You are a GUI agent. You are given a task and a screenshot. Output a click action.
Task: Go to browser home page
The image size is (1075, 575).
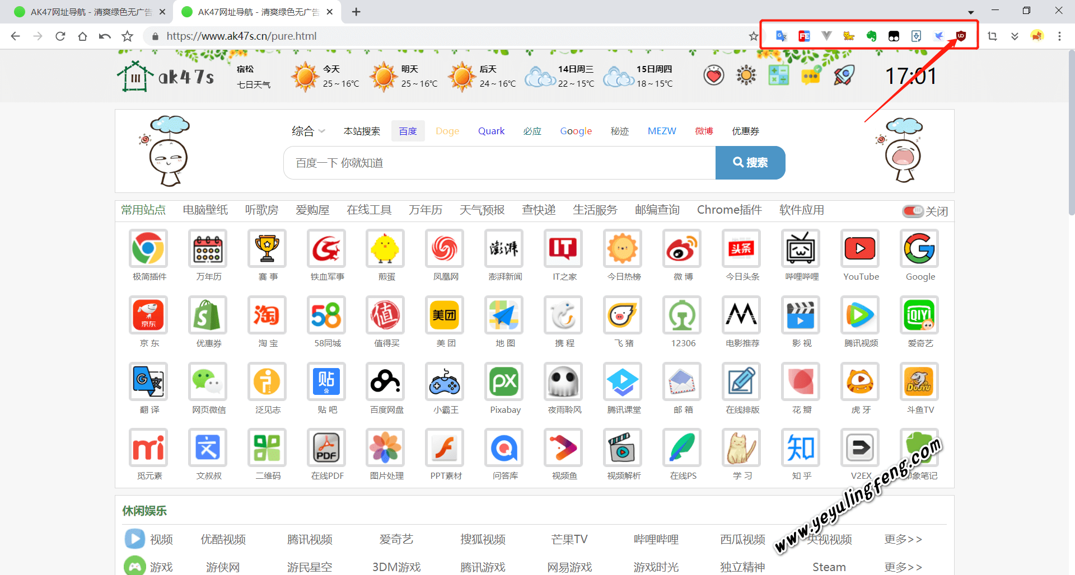83,36
